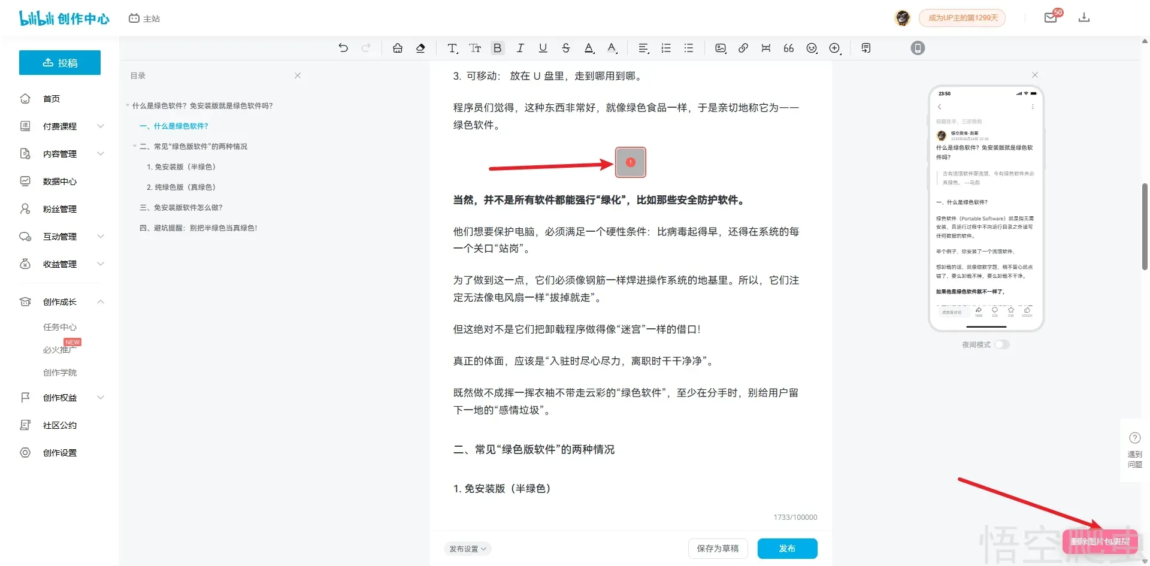Click the undo arrow in toolbar
The height and width of the screenshot is (566, 1150).
(343, 48)
